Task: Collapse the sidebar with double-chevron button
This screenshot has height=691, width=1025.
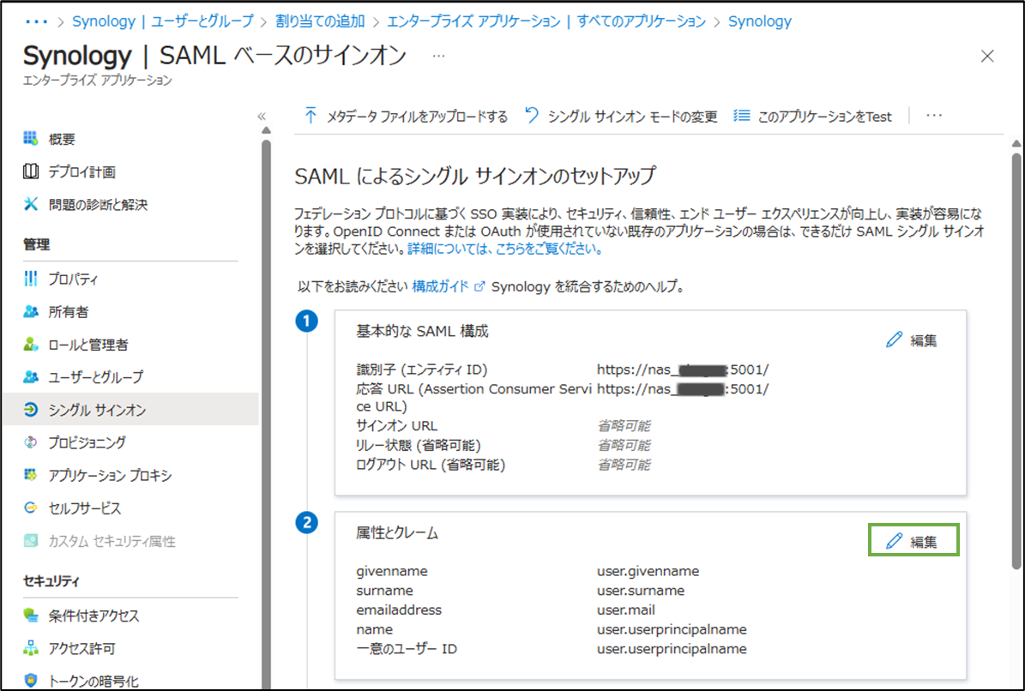Action: (262, 117)
